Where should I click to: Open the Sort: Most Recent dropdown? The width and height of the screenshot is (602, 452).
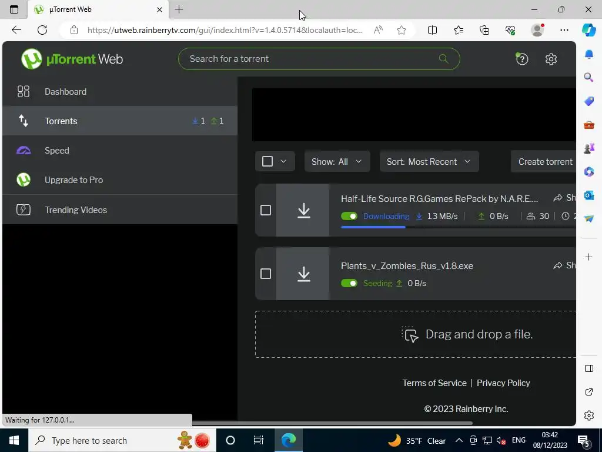tap(429, 161)
